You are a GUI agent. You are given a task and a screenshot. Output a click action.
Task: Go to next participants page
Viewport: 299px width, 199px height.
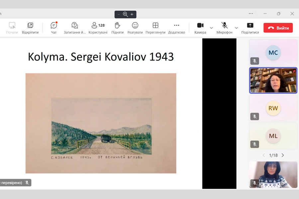(283, 155)
